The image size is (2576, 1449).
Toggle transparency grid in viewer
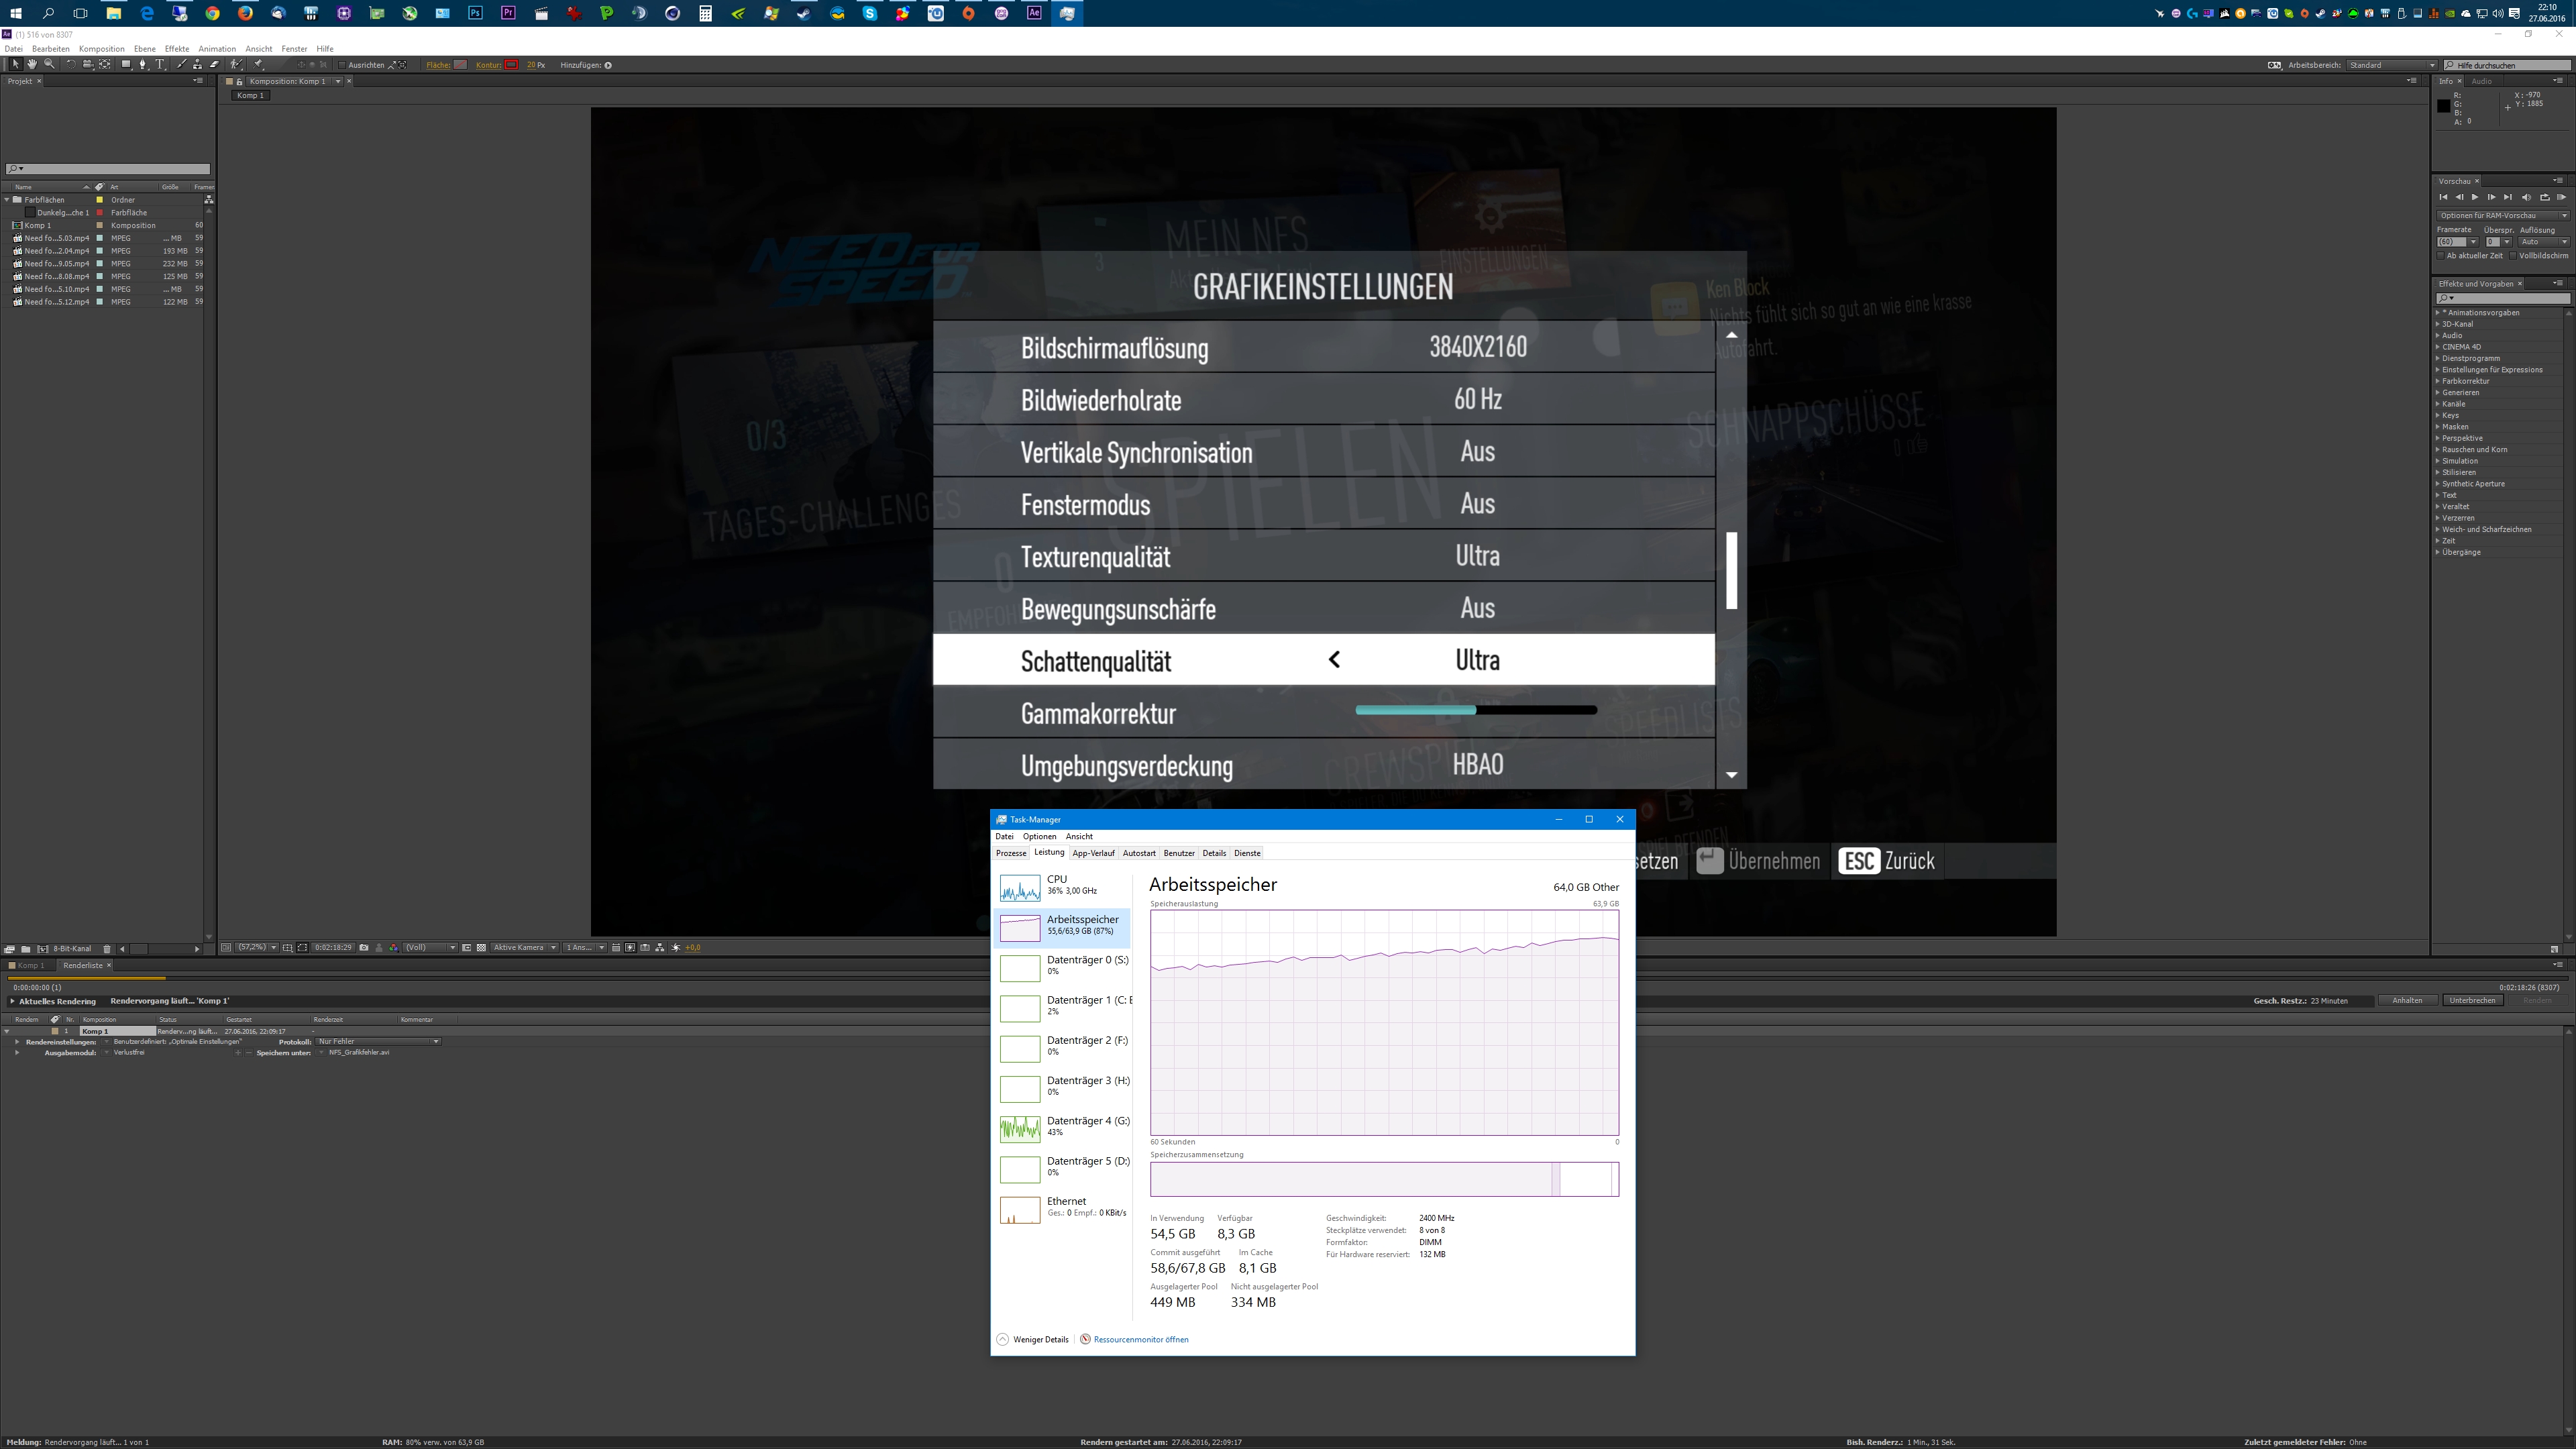[x=481, y=948]
